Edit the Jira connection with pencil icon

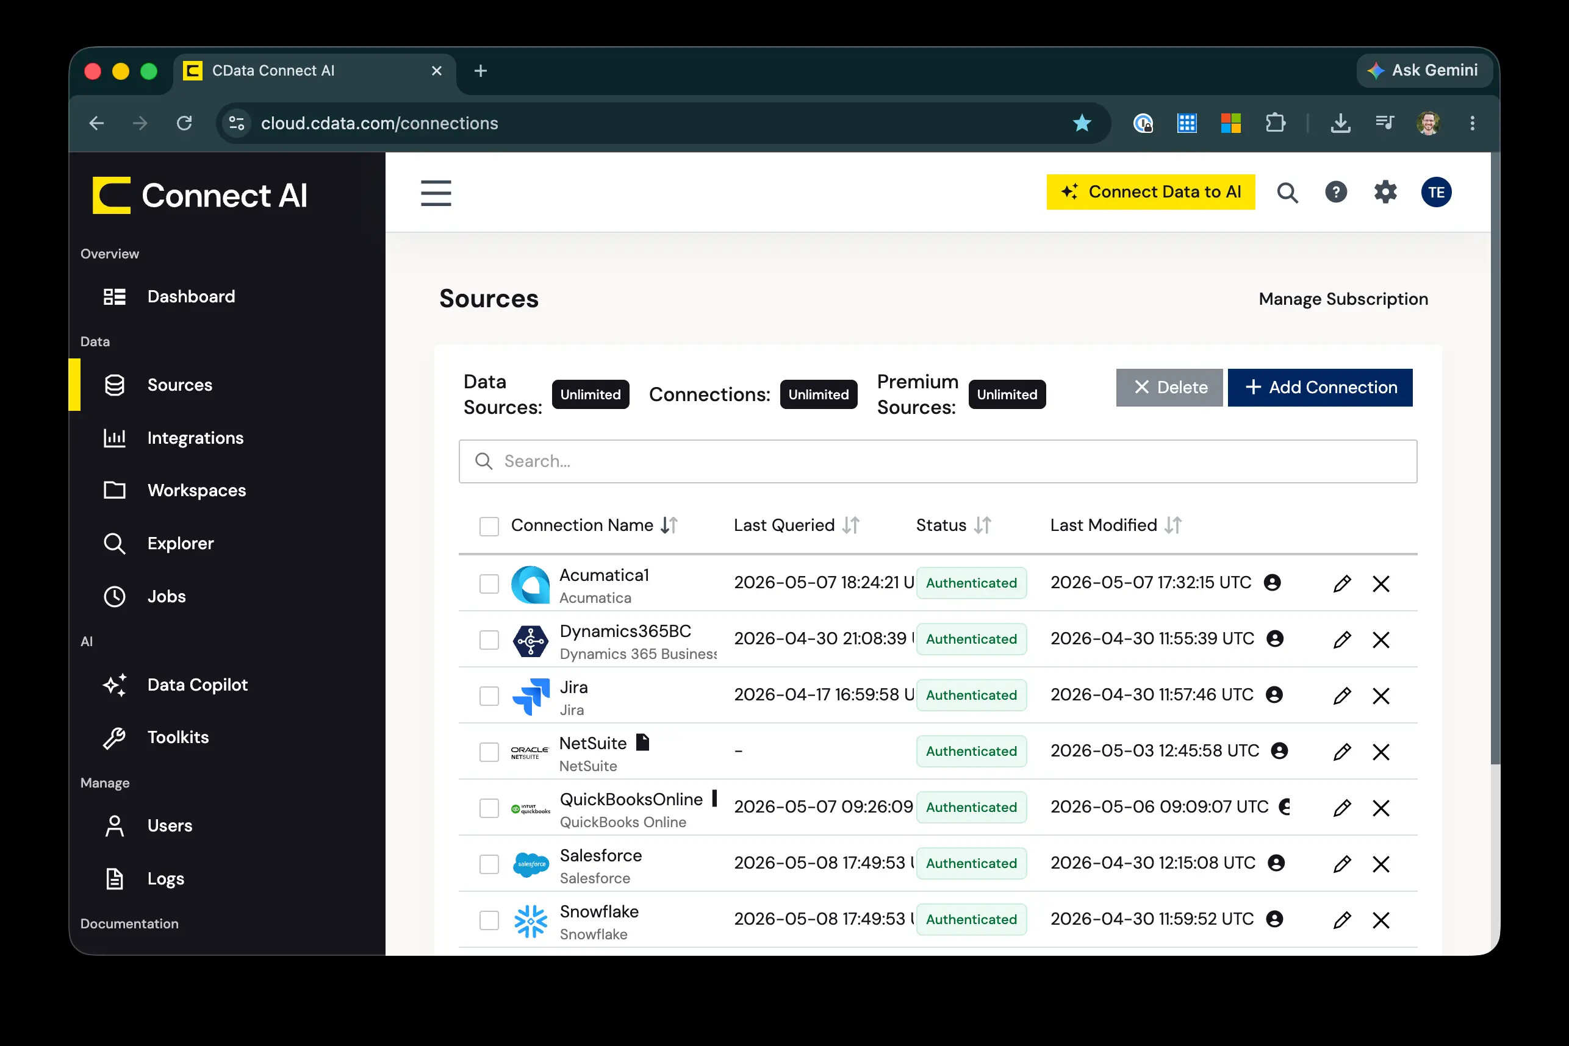(x=1342, y=696)
